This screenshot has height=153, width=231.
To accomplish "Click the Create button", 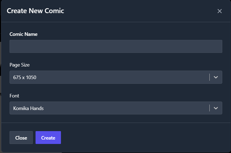I will 48,137.
